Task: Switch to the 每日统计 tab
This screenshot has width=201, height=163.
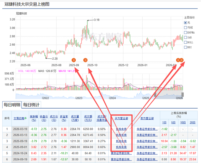Action: (31, 105)
